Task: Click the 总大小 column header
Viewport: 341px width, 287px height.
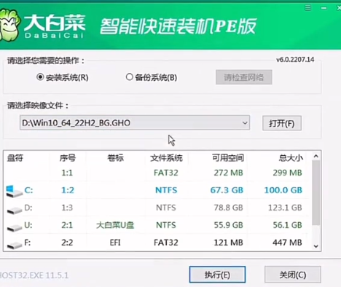Action: pos(291,158)
